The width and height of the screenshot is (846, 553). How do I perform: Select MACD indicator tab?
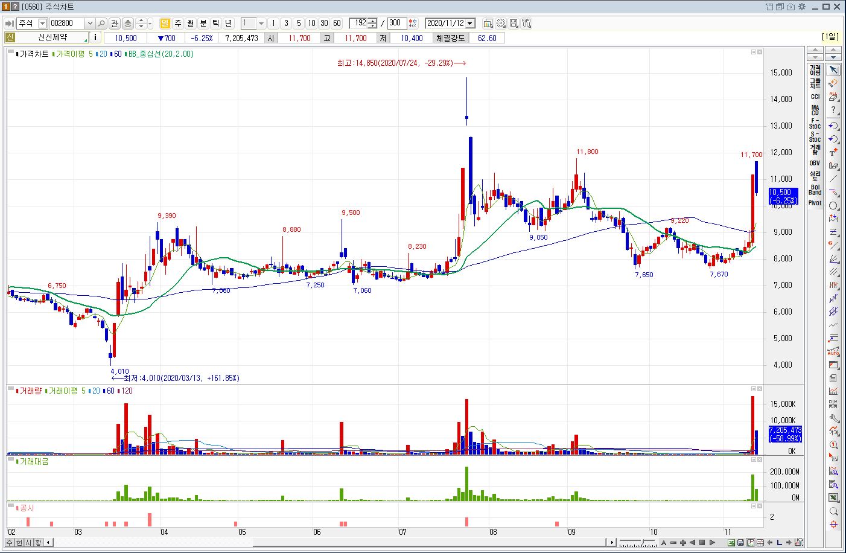click(x=815, y=110)
